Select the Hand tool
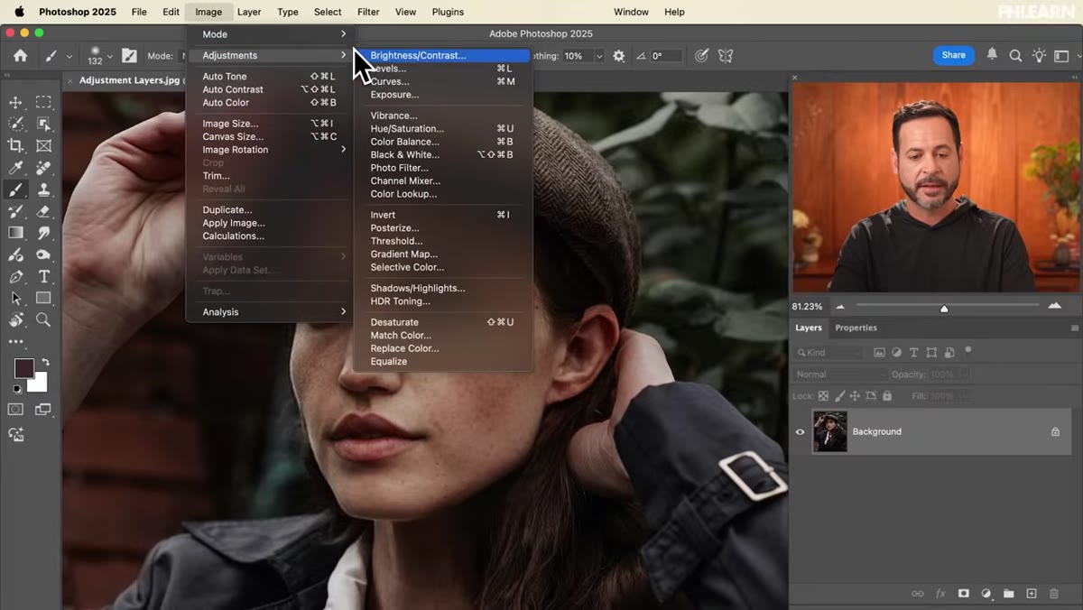Viewport: 1083px width, 610px height. (x=15, y=319)
